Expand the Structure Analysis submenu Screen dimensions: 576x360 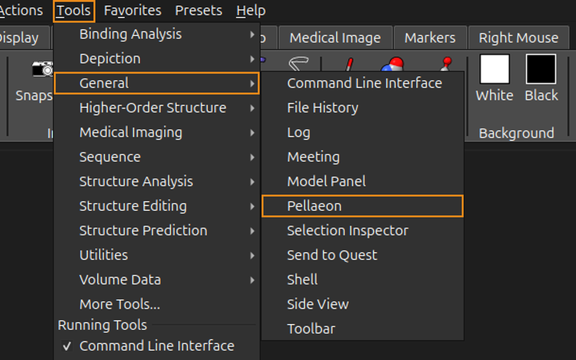tap(157, 181)
